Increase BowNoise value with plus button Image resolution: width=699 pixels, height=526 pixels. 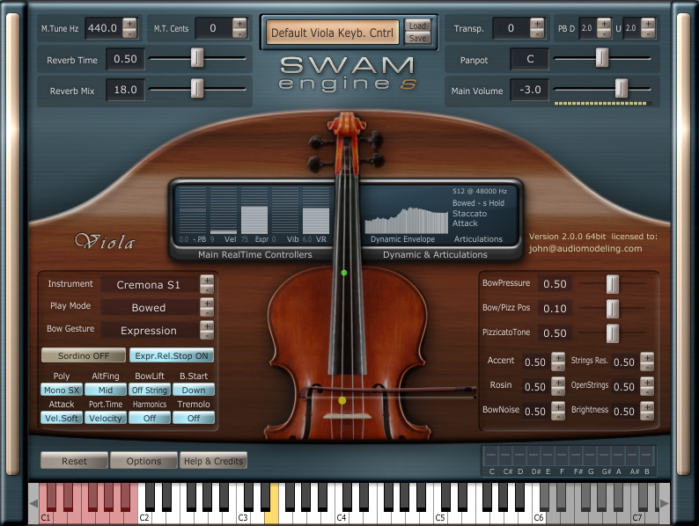click(x=557, y=406)
